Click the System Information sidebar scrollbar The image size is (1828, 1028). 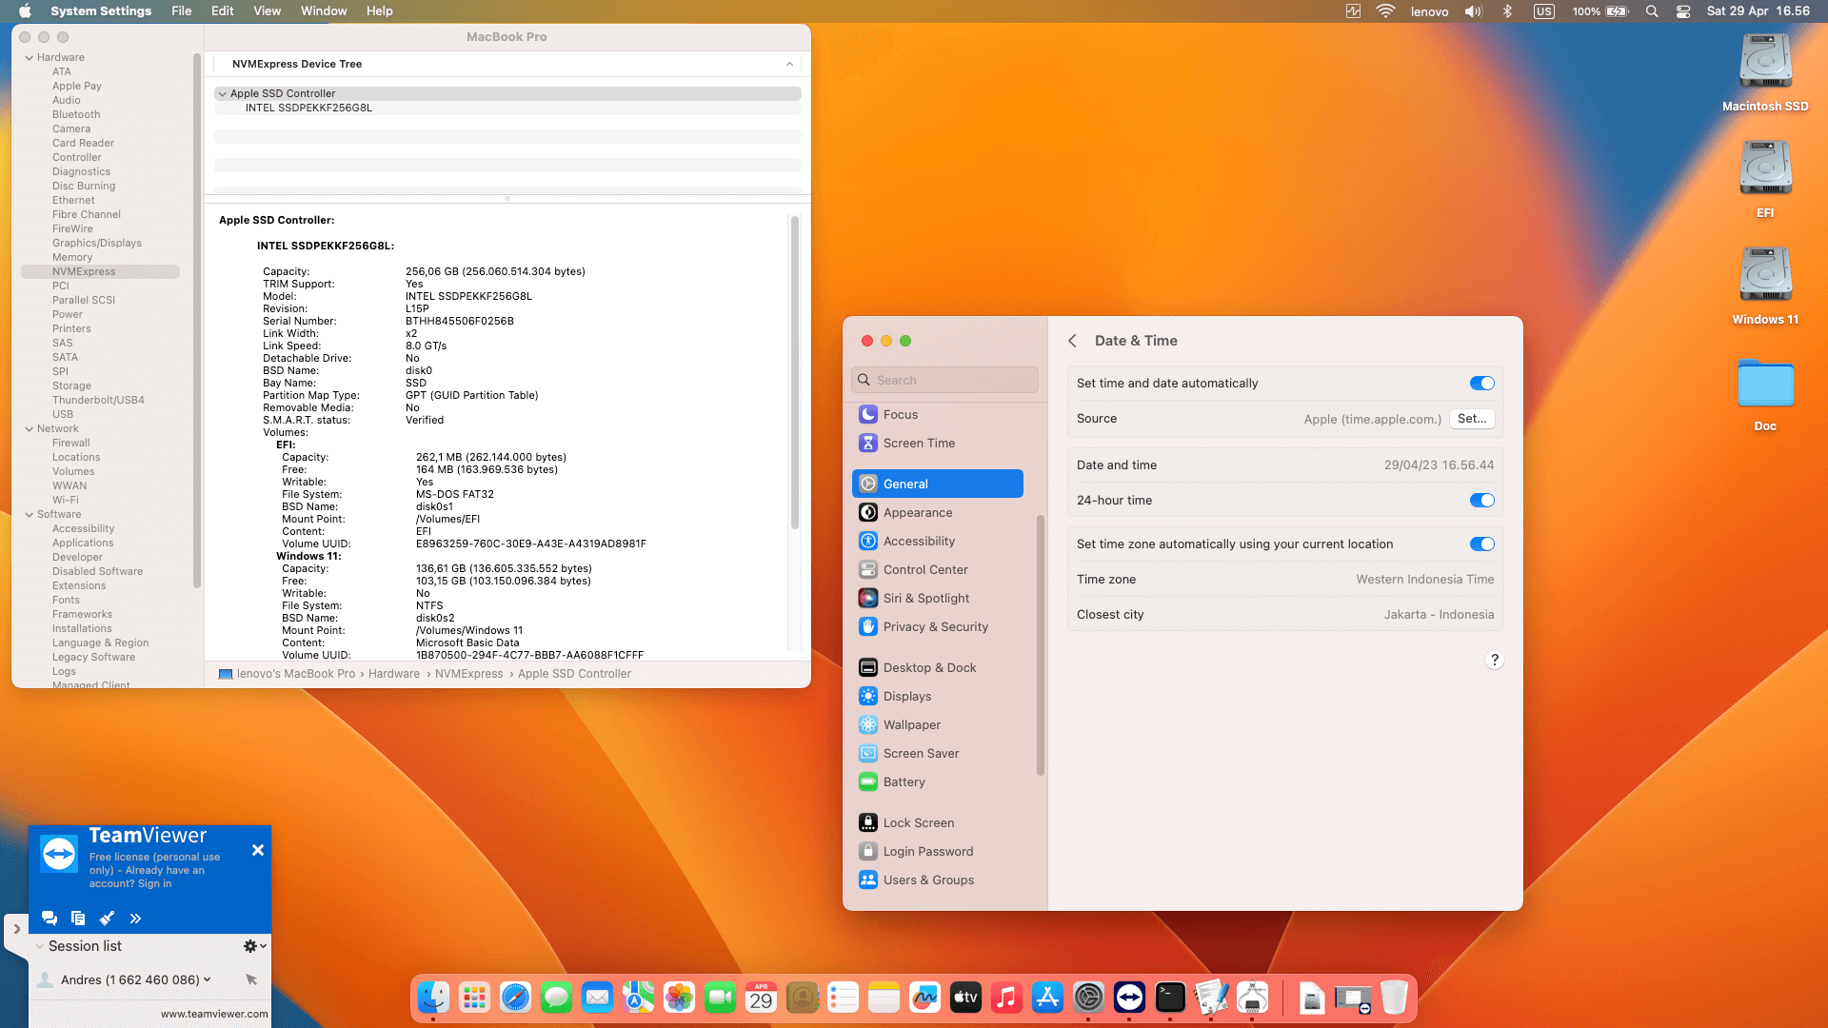coord(197,322)
